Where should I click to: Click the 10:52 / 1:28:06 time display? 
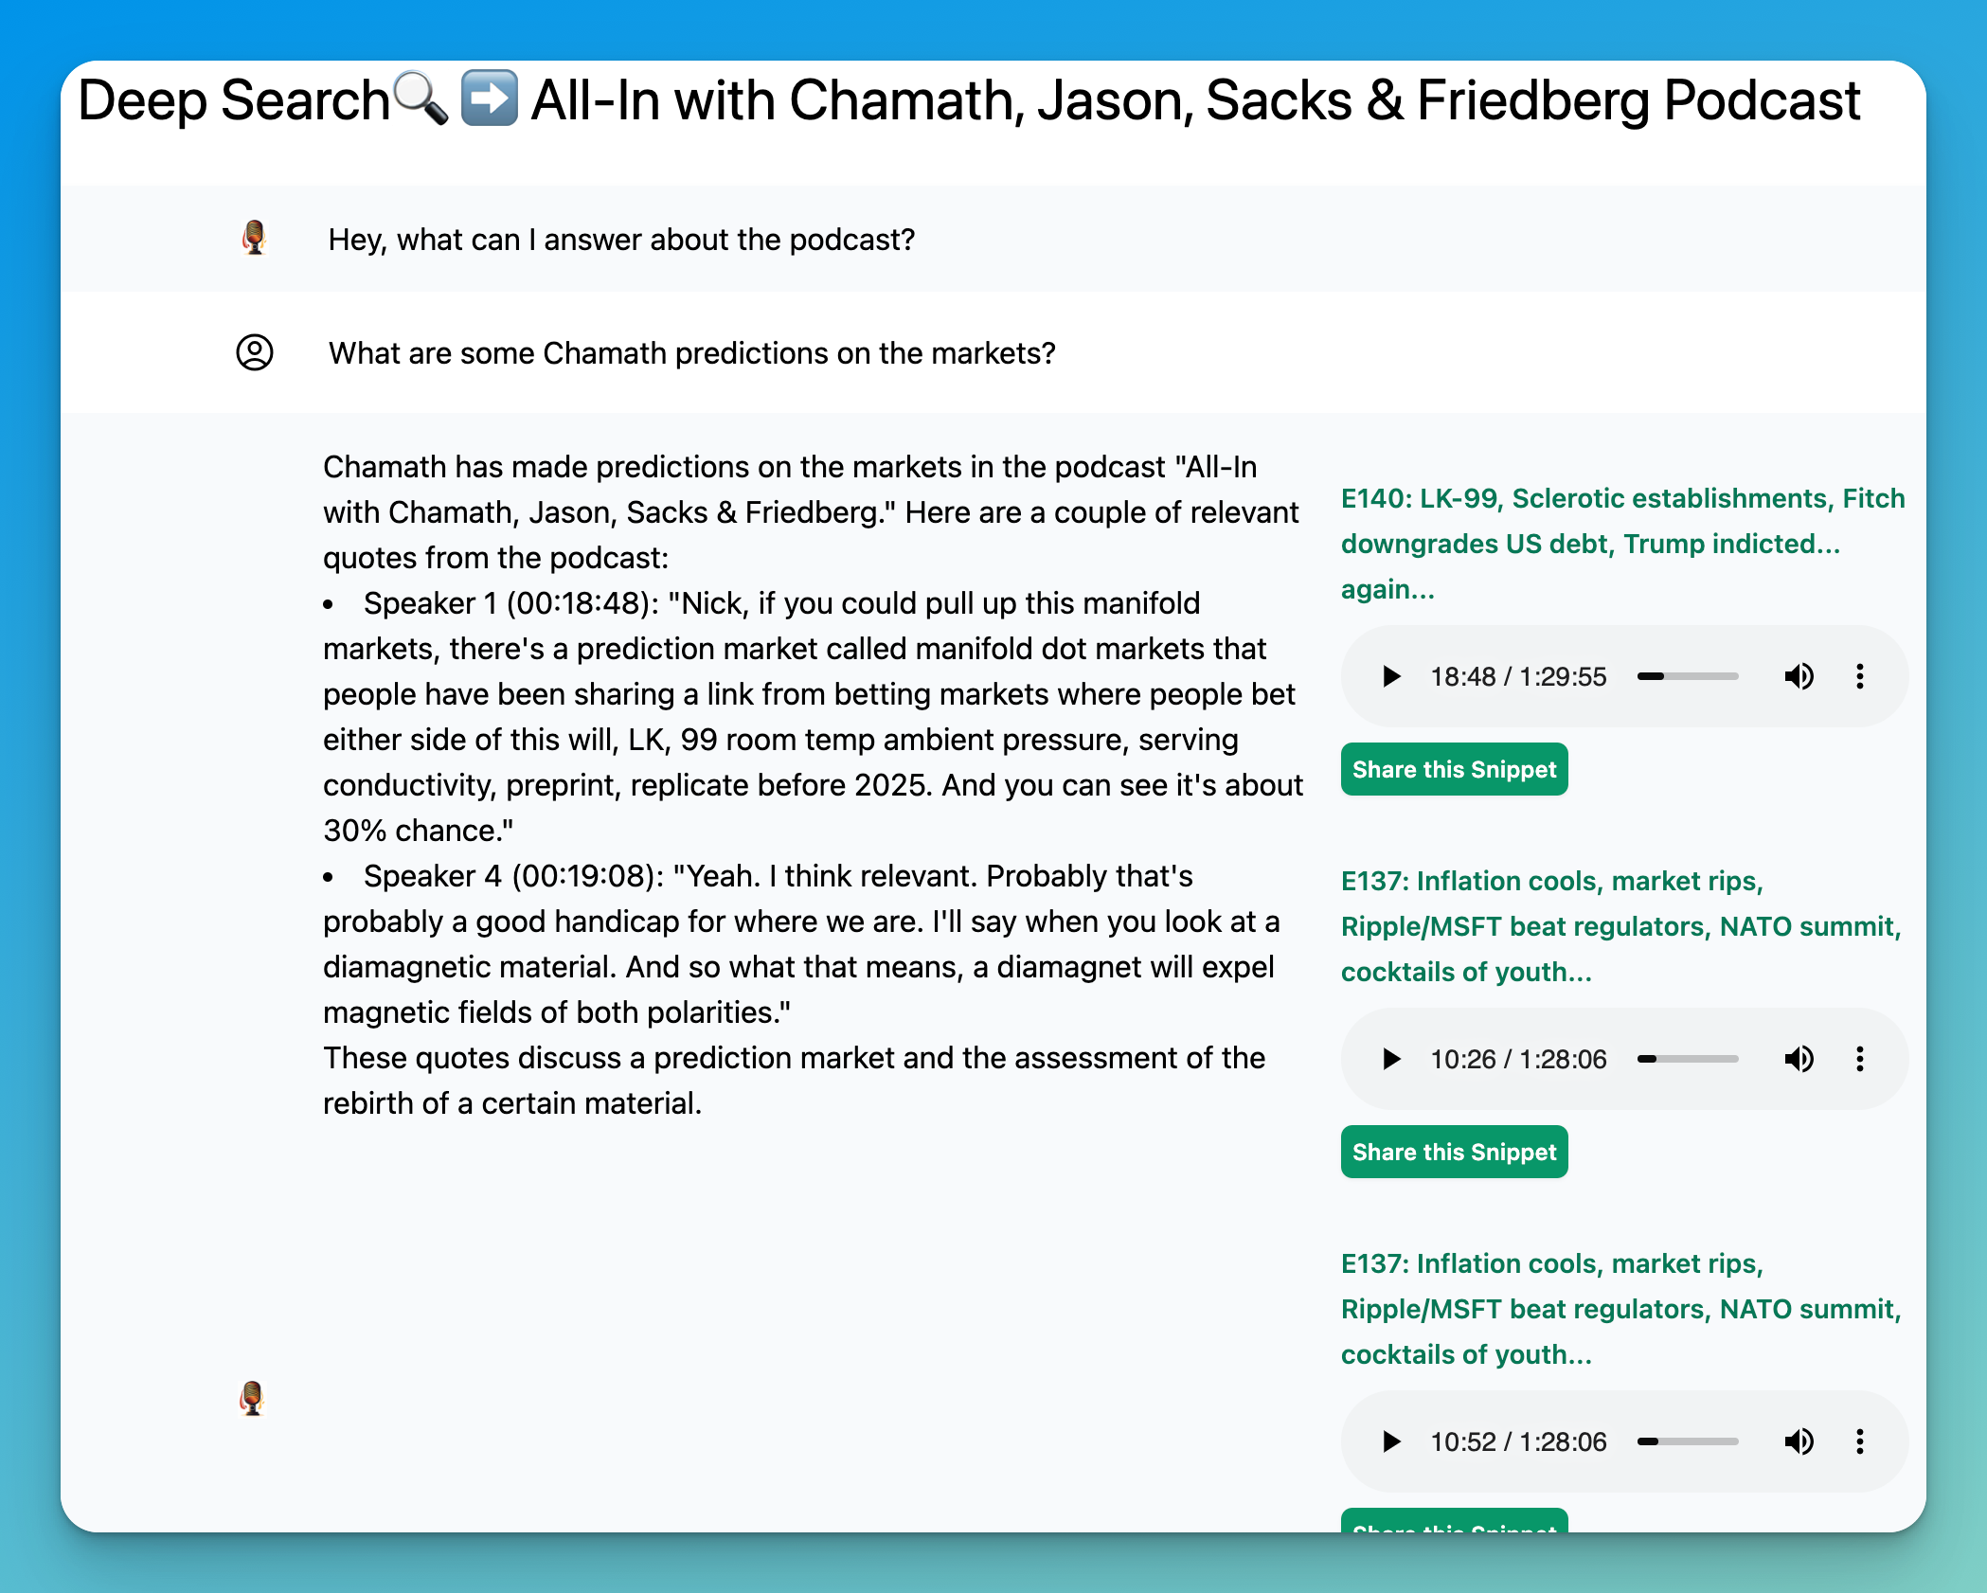(x=1518, y=1441)
